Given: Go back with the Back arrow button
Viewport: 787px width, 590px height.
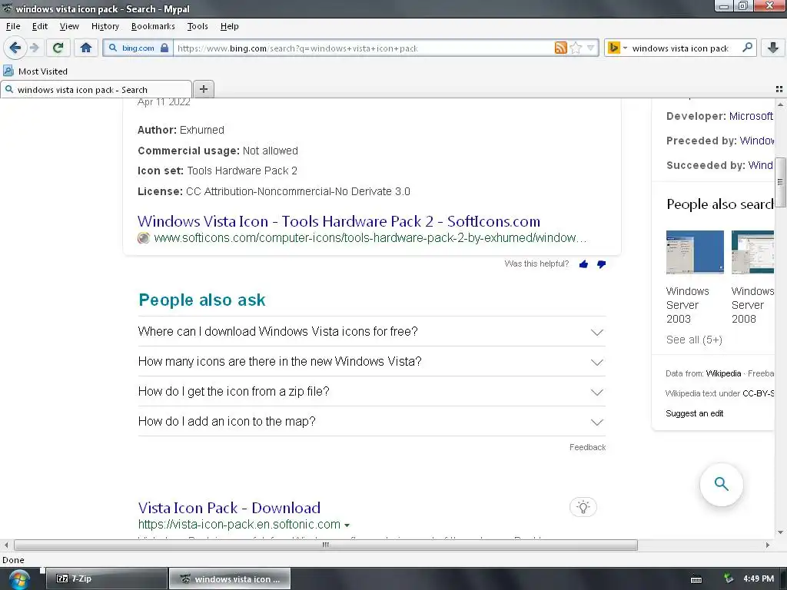Looking at the screenshot, I should pyautogui.click(x=15, y=48).
